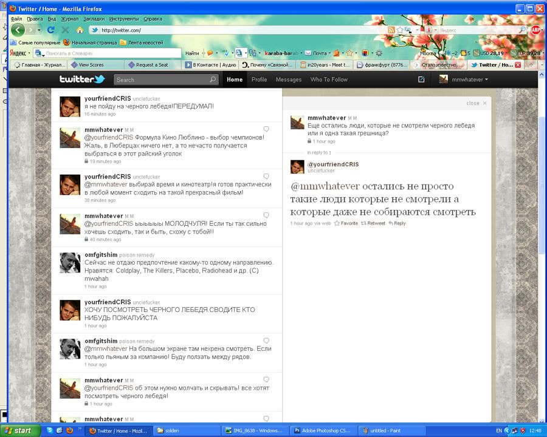Open the back/forward history dropdown arrow

pyautogui.click(x=39, y=30)
